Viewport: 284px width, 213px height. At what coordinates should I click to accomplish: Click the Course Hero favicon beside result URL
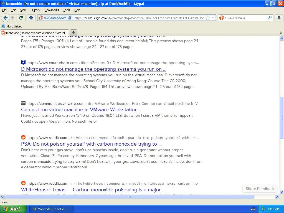23,62
